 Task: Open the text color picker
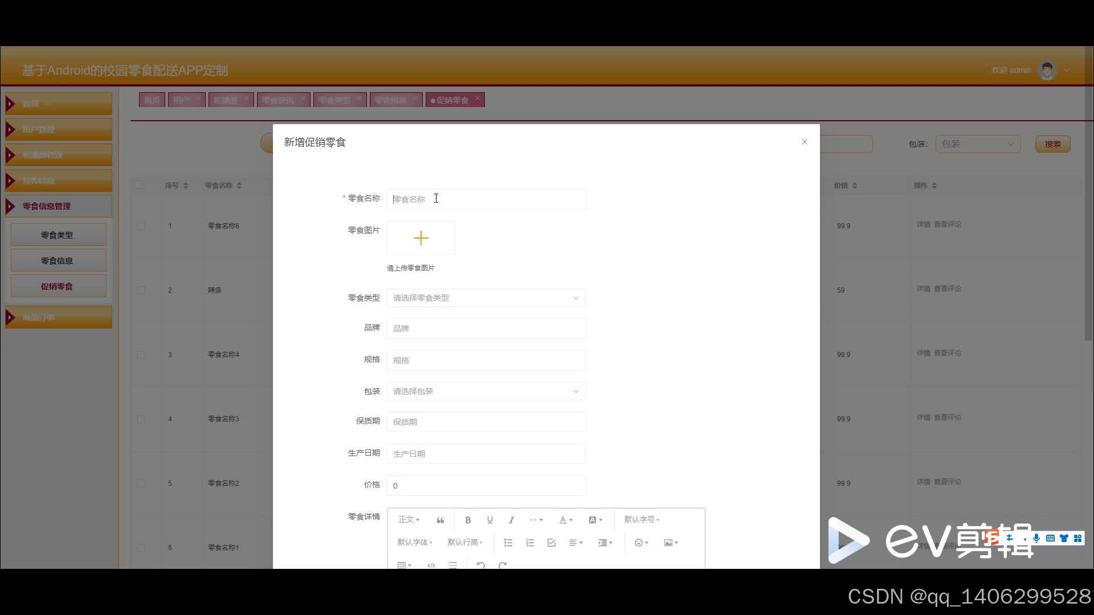[x=565, y=520]
